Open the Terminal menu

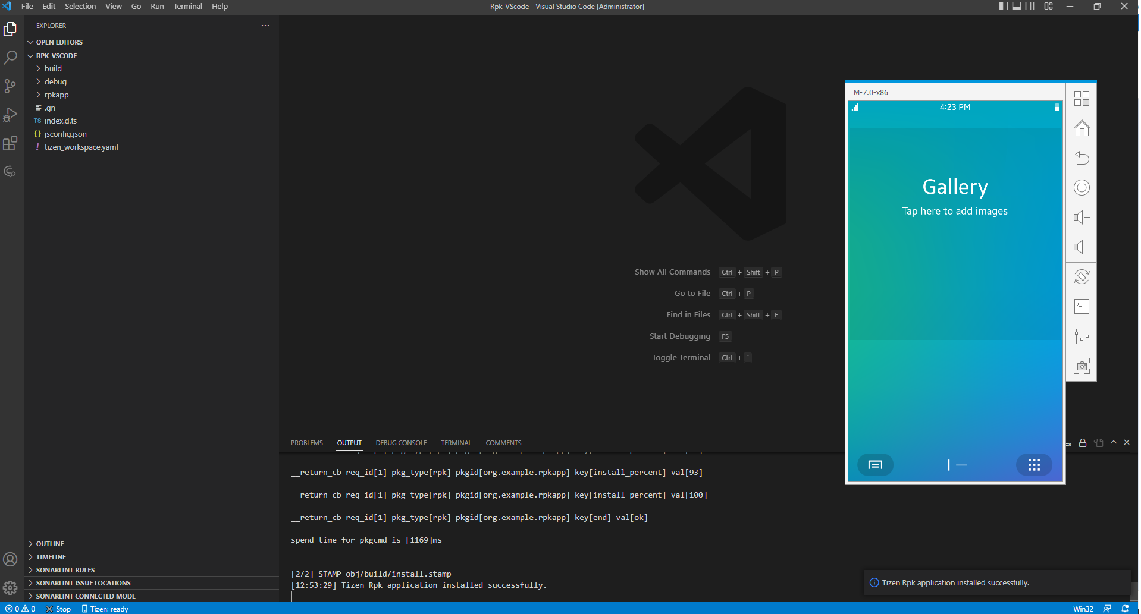(187, 6)
